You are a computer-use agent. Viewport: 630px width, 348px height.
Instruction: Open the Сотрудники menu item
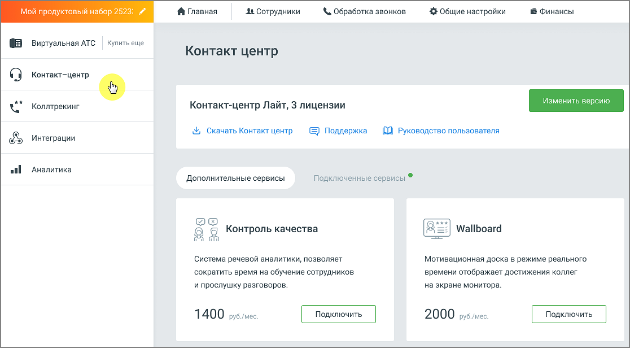tap(273, 12)
